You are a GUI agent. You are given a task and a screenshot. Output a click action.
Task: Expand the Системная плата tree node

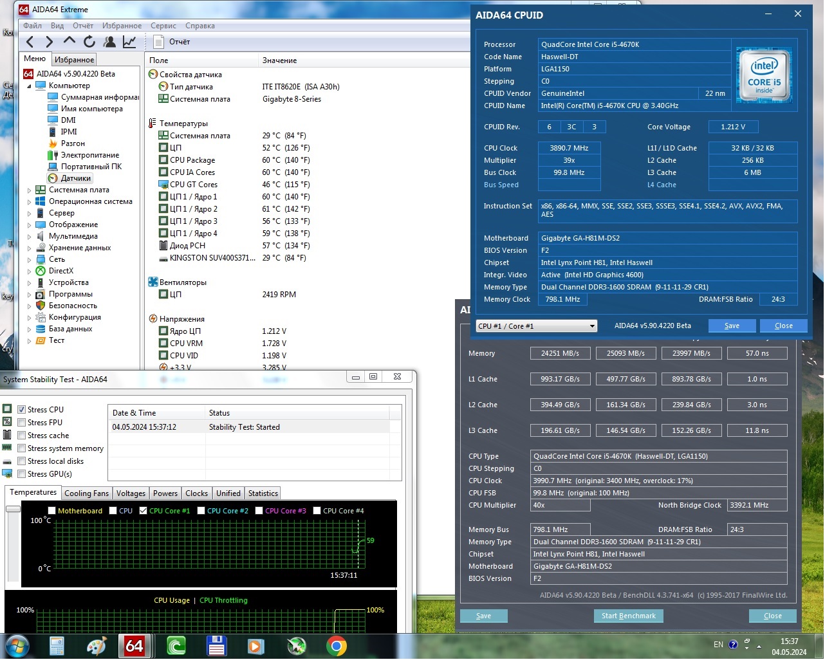pyautogui.click(x=29, y=190)
